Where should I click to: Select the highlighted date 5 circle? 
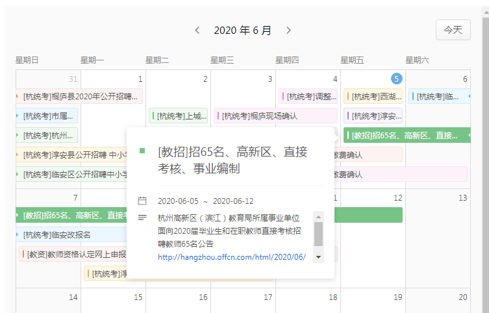pos(396,79)
